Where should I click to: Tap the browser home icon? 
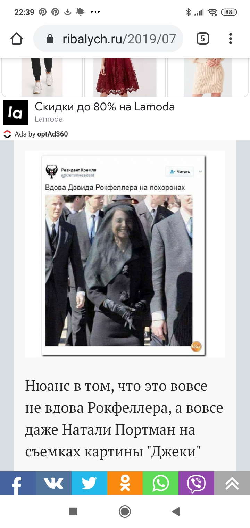[x=16, y=39]
